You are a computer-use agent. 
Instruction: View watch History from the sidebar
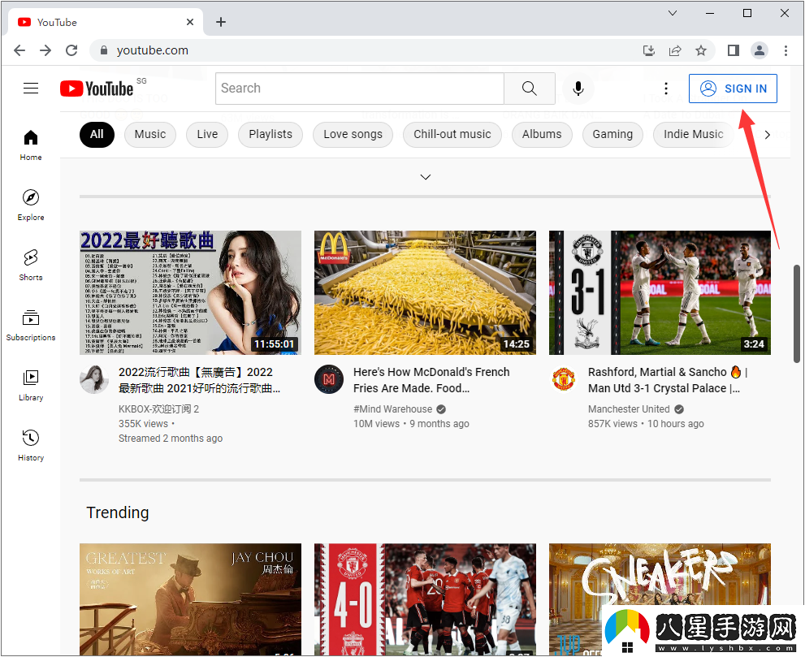[x=30, y=444]
